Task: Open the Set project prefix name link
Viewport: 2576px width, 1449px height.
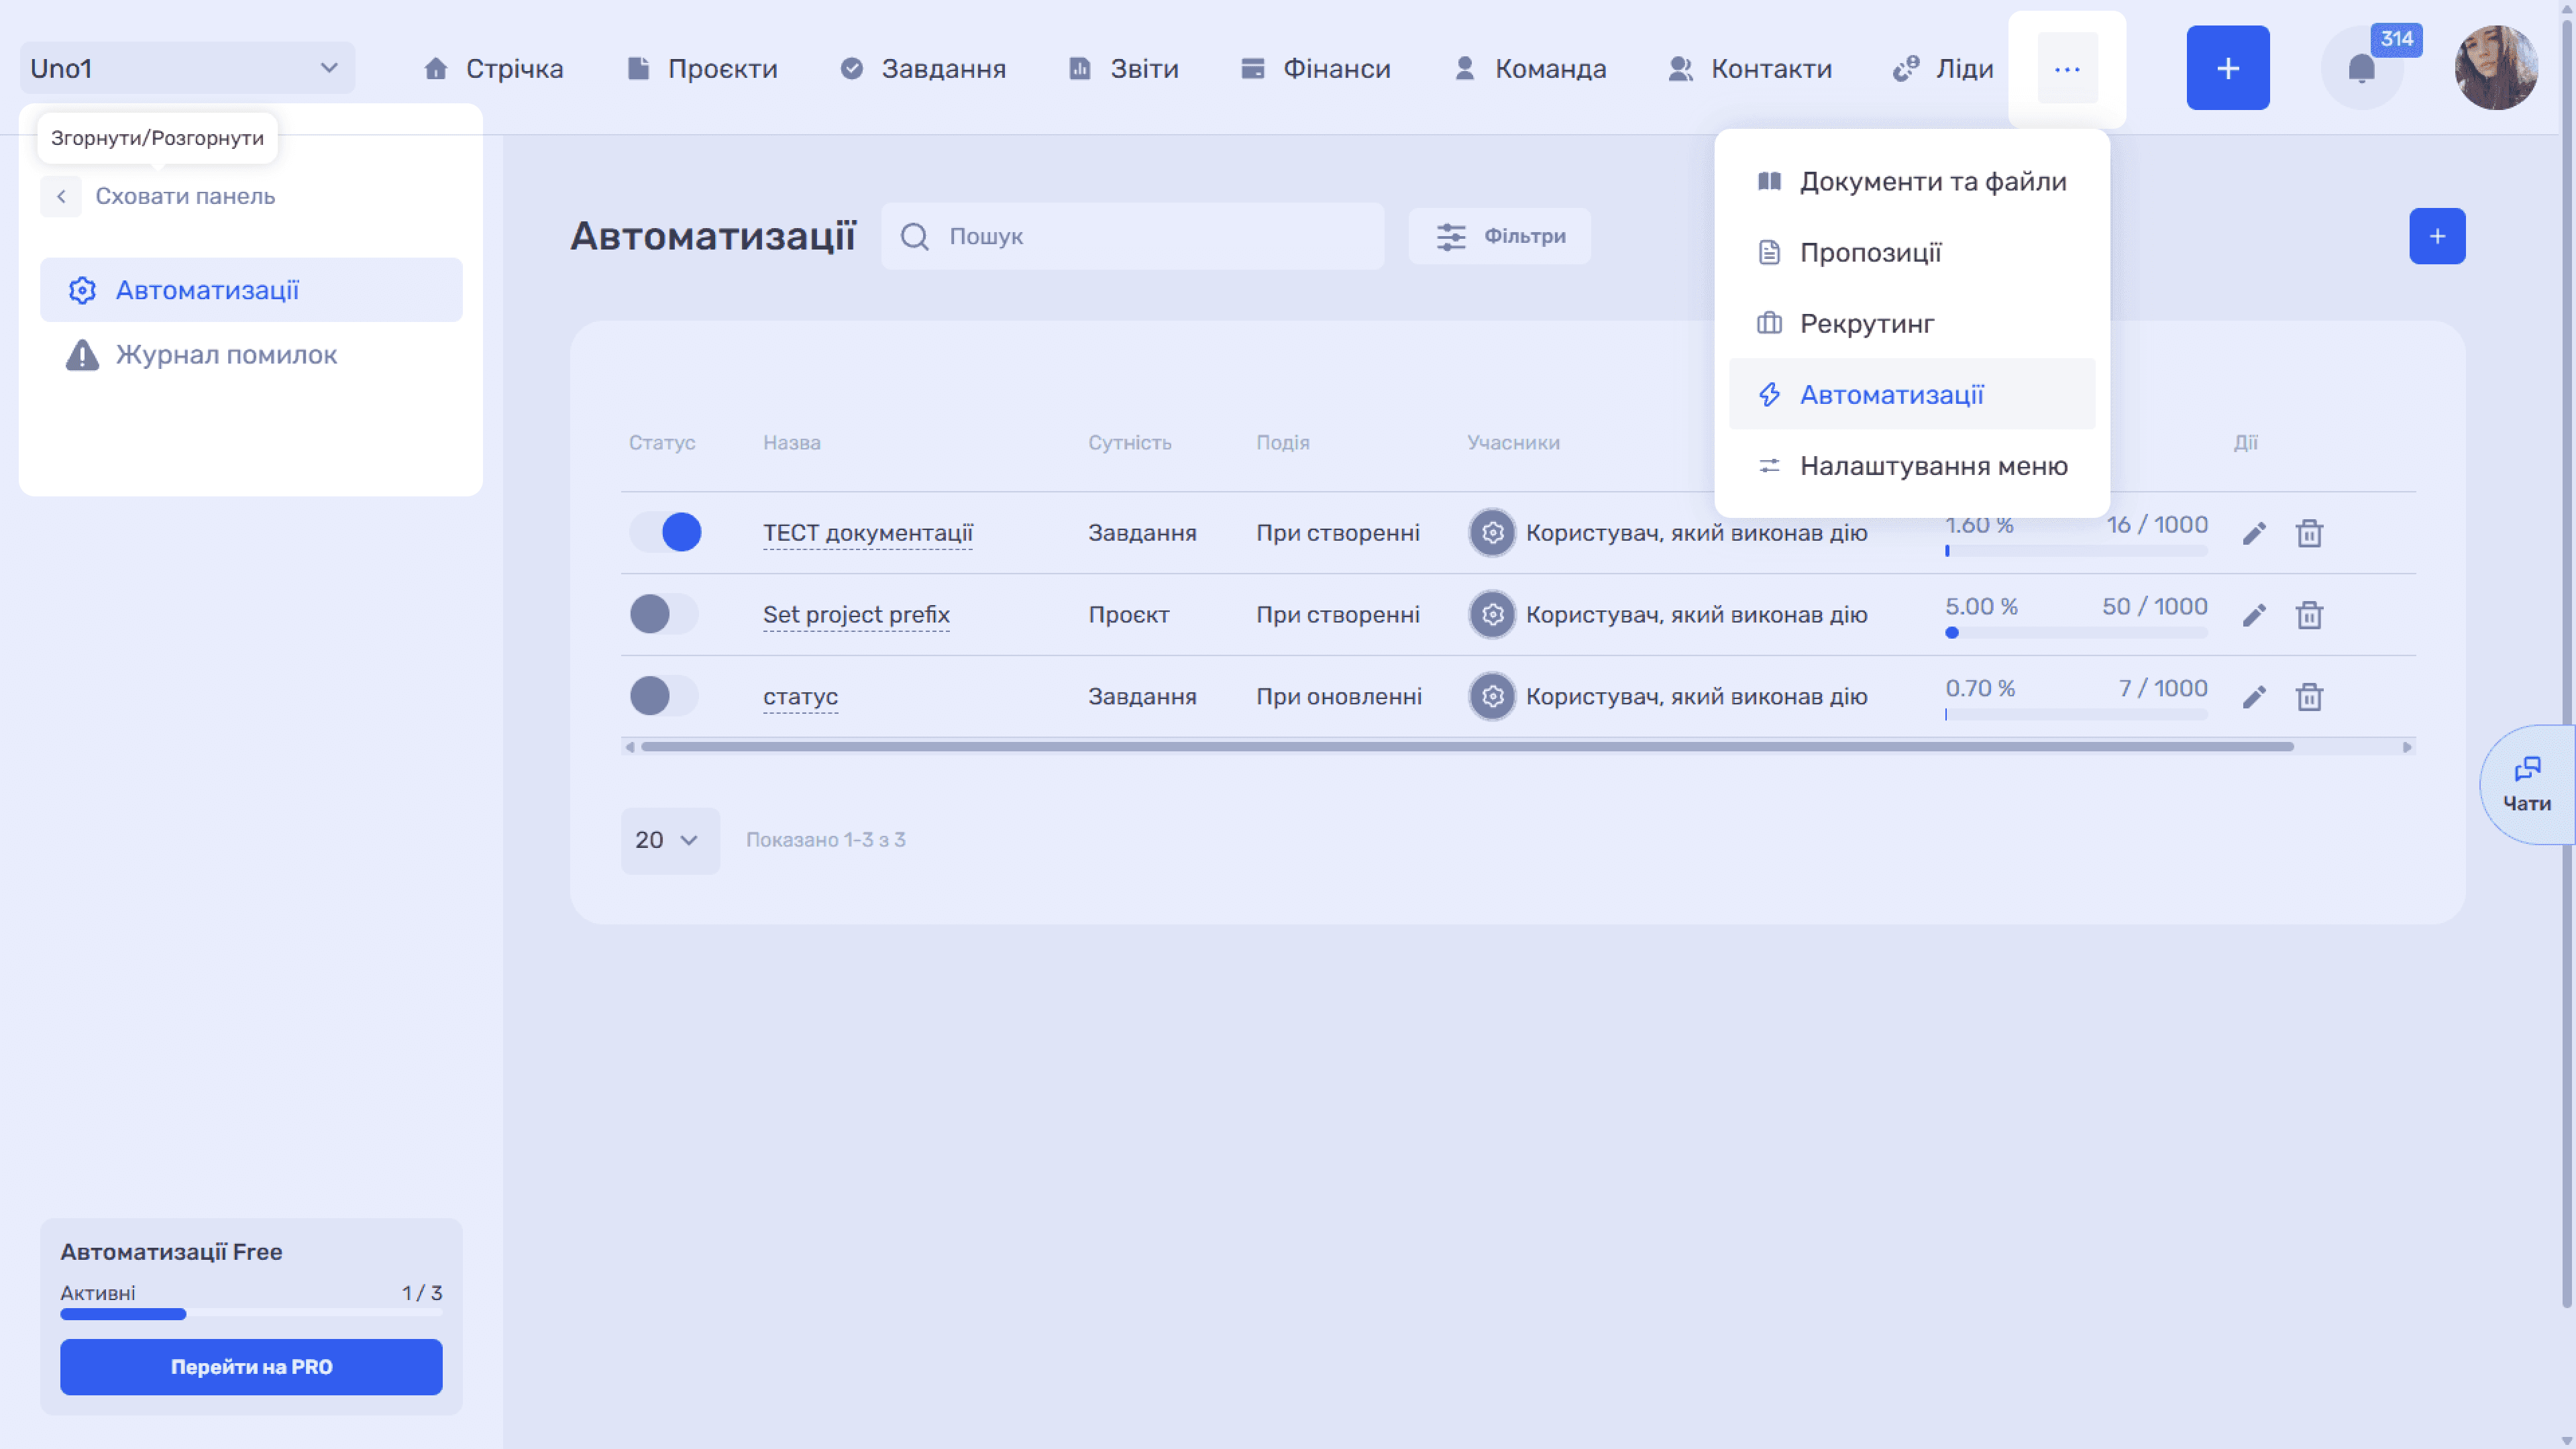Action: pyautogui.click(x=856, y=615)
